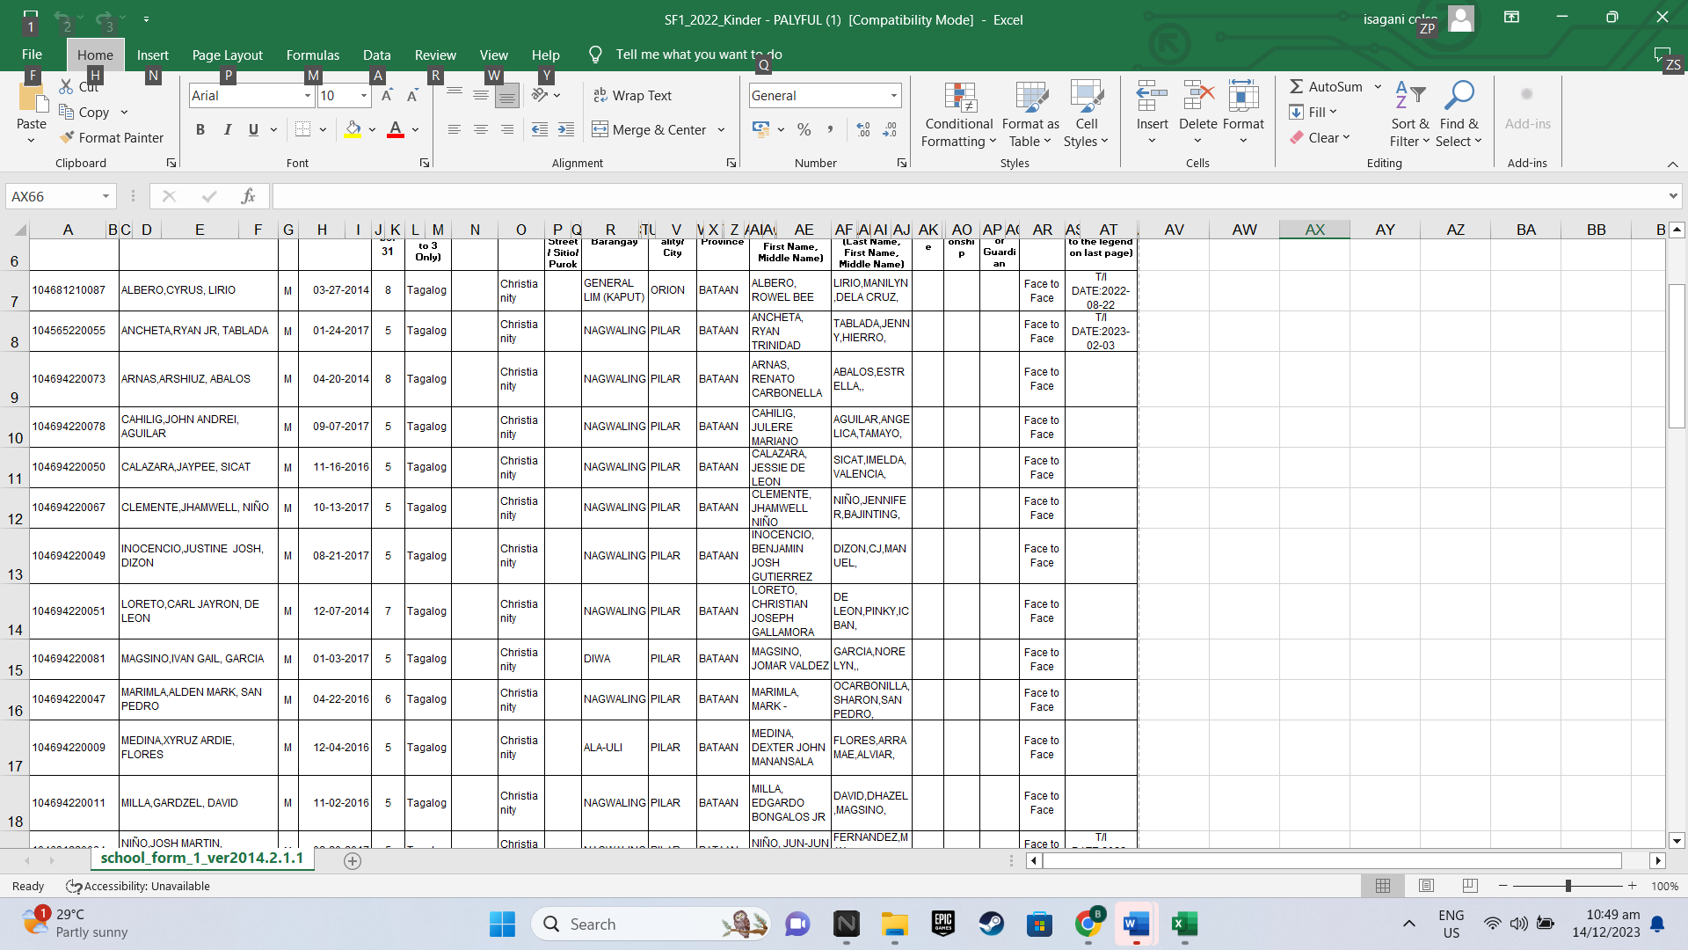The height and width of the screenshot is (950, 1688).
Task: Expand the font color dropdown arrow
Action: (x=415, y=130)
